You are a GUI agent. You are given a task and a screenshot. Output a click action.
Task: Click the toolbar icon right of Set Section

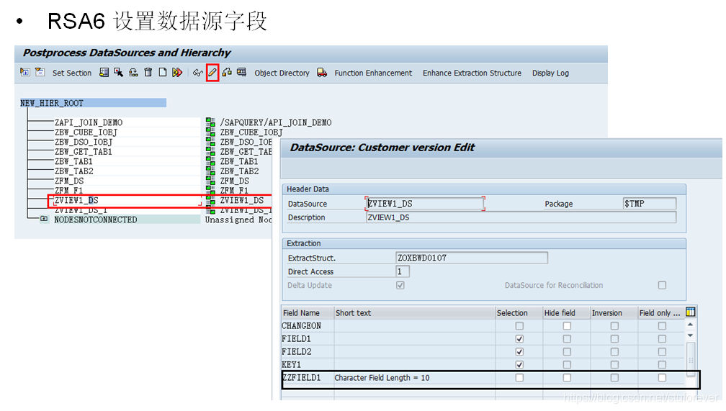(104, 73)
